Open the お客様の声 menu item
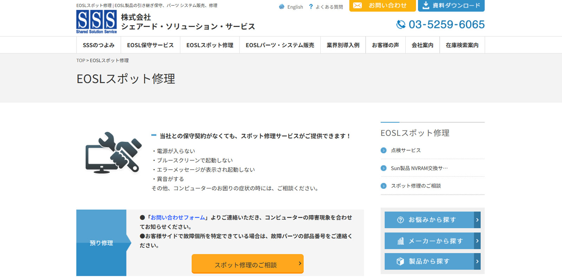Viewport: 562px width, 279px height. (385, 45)
